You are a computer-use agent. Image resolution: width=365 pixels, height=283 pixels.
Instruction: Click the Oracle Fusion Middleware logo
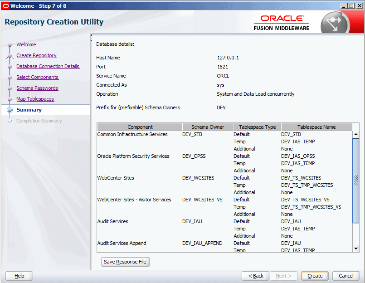[x=281, y=23]
